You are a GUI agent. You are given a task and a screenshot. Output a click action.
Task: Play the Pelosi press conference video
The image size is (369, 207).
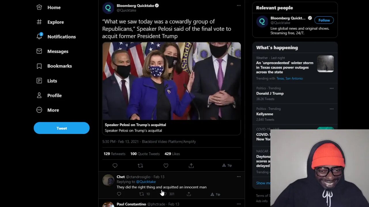coord(172,81)
